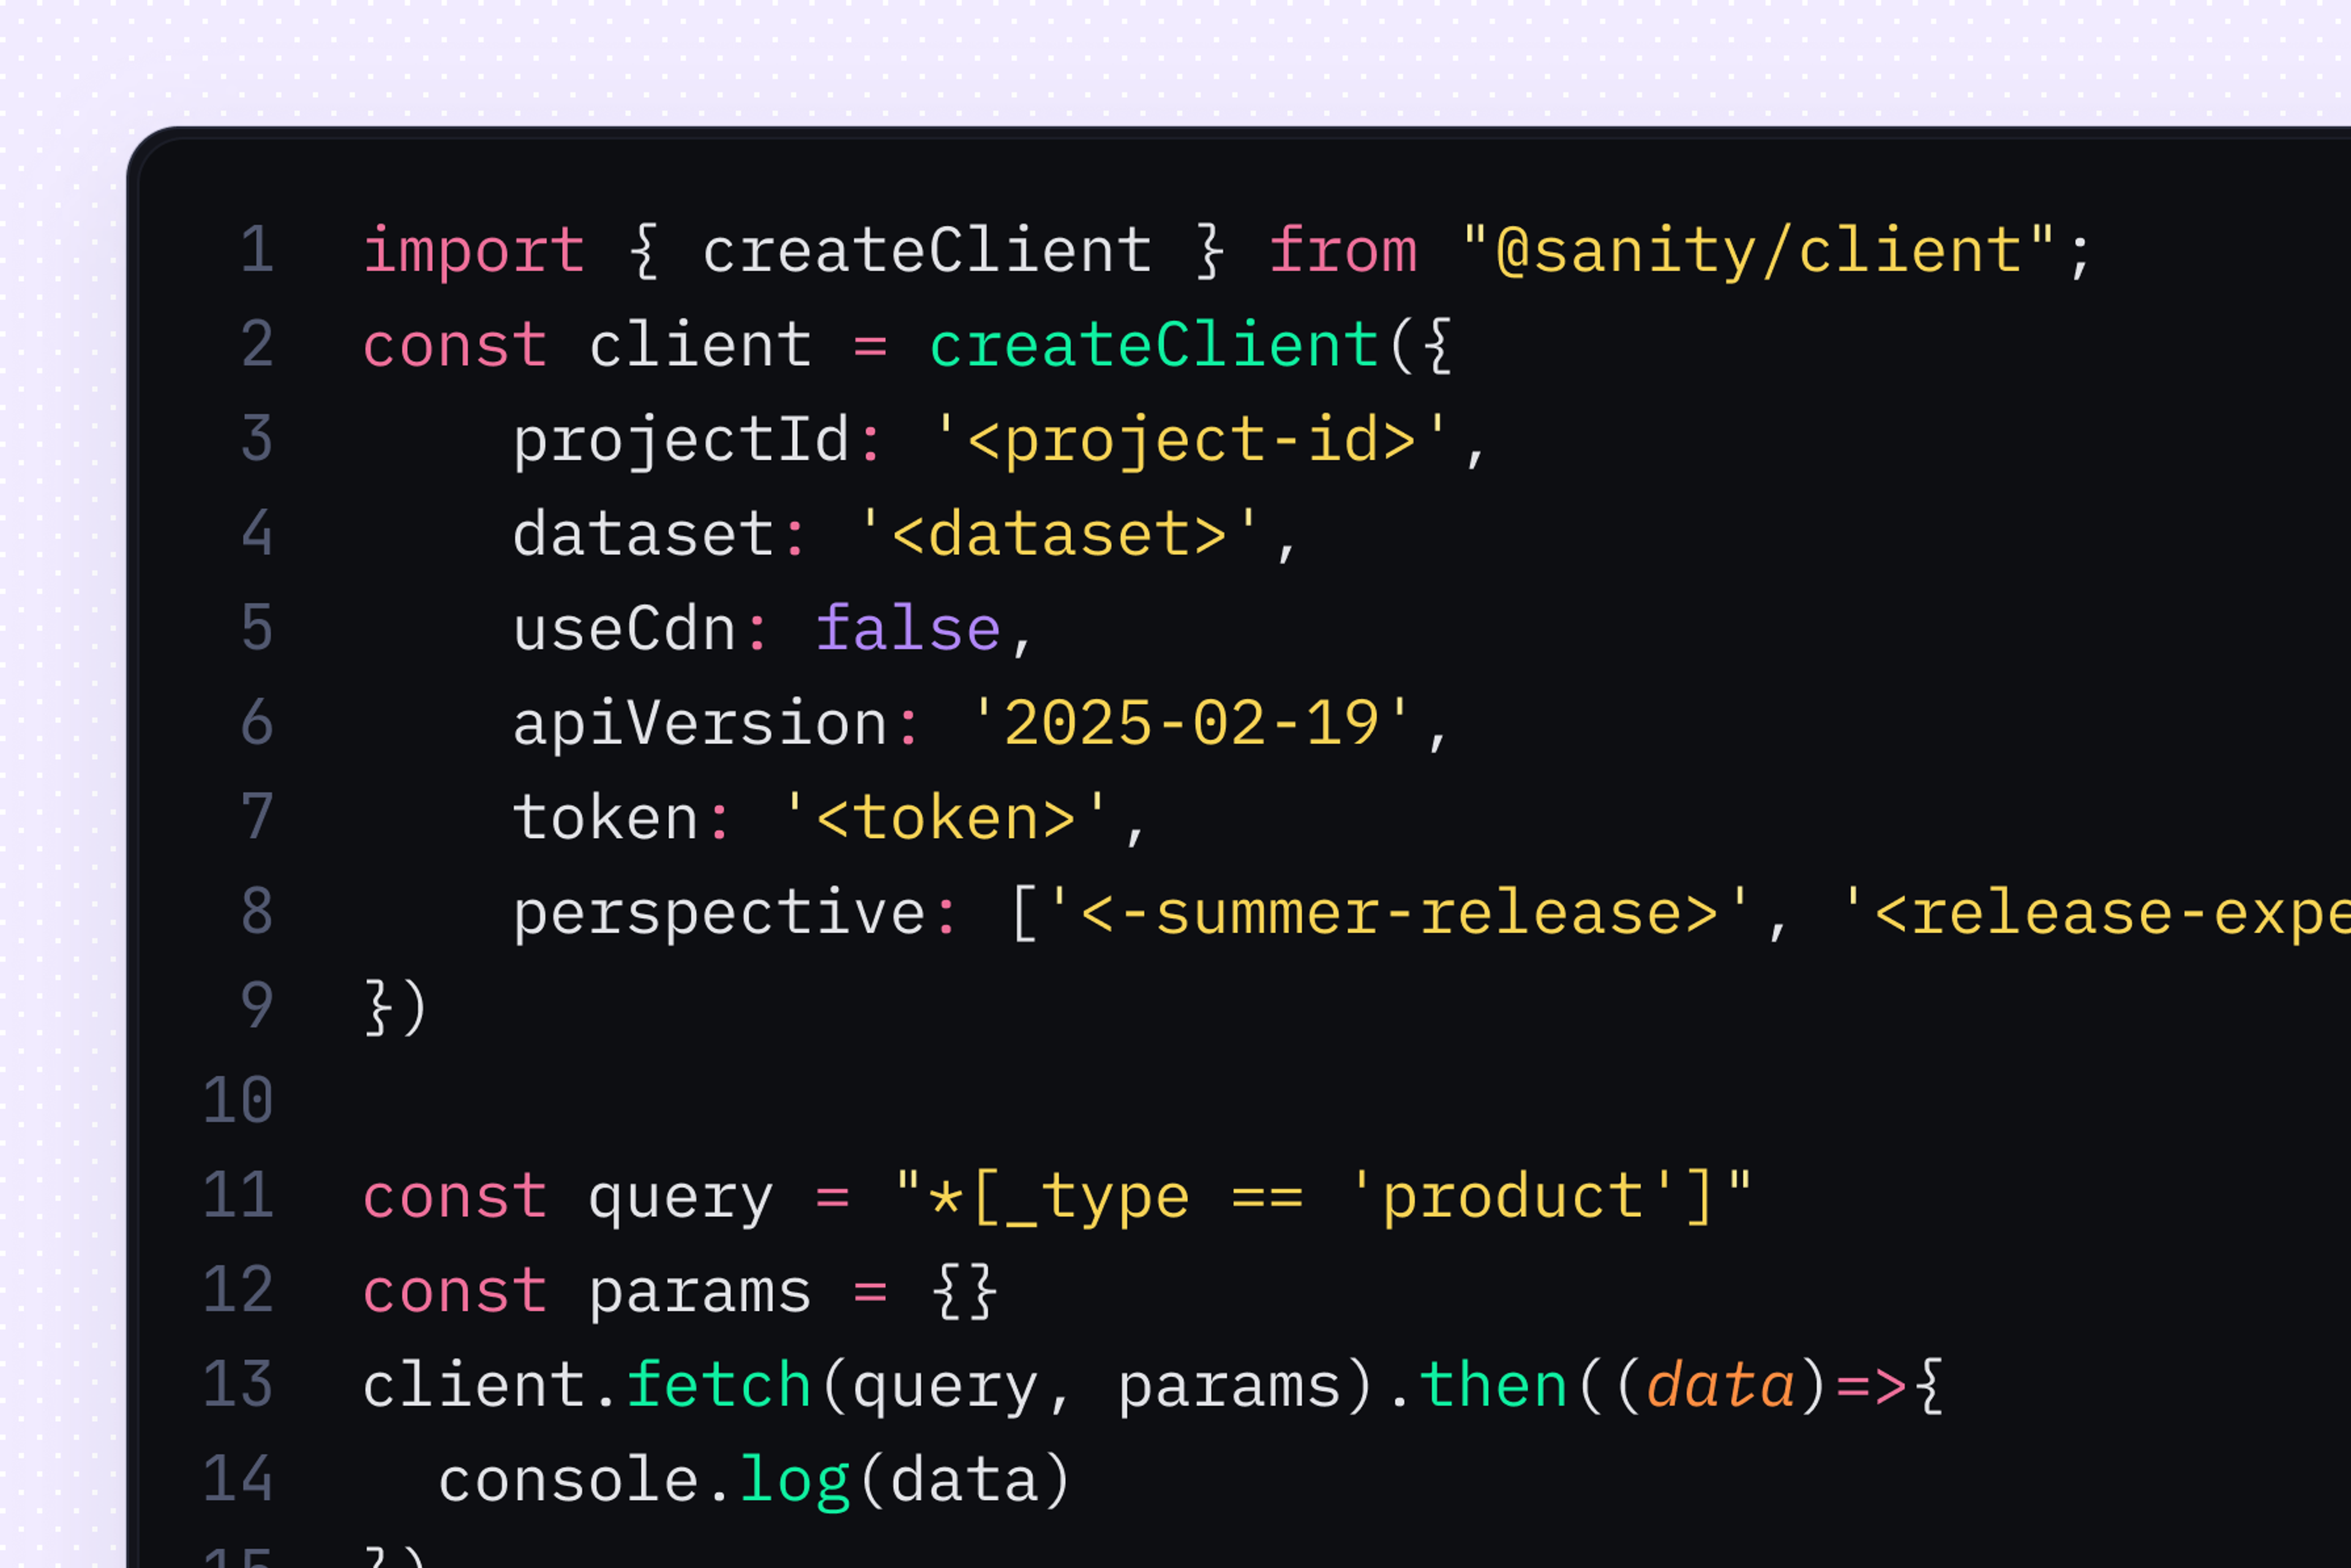Click line number 13 in the gutter
Viewport: 2351px width, 1568px height.
pos(238,1385)
